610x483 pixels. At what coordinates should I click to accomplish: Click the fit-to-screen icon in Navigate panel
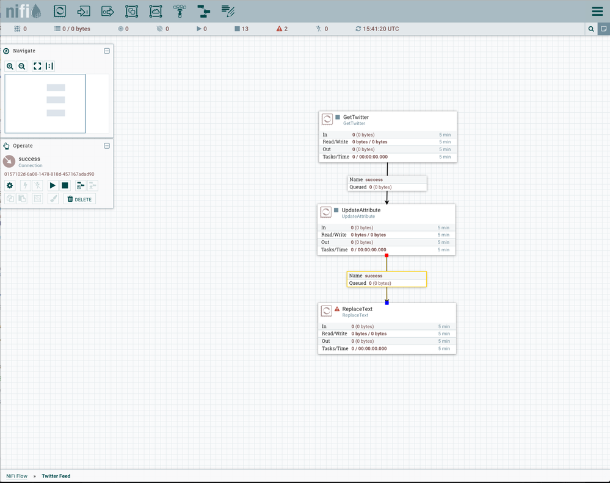[x=37, y=66]
